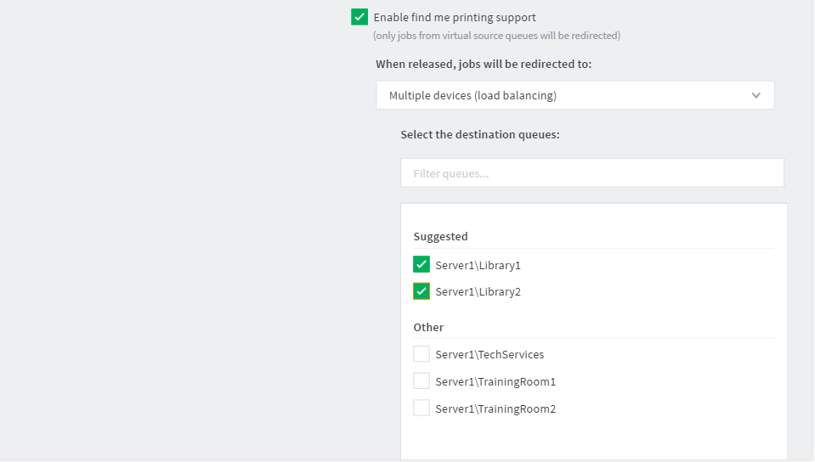Tick the Server1\TechServices checkbox

[422, 354]
